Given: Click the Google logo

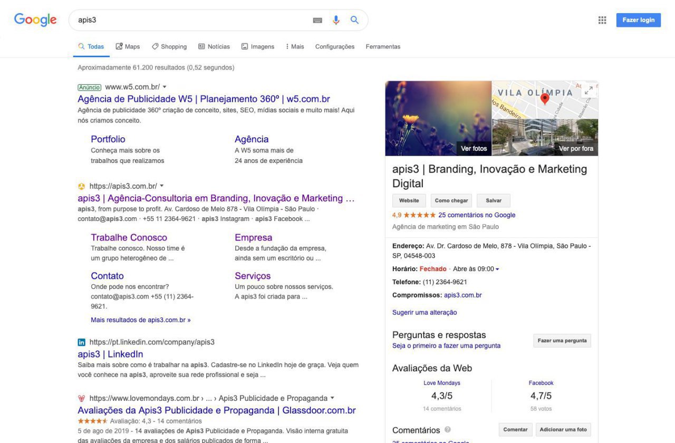Looking at the screenshot, I should (35, 20).
